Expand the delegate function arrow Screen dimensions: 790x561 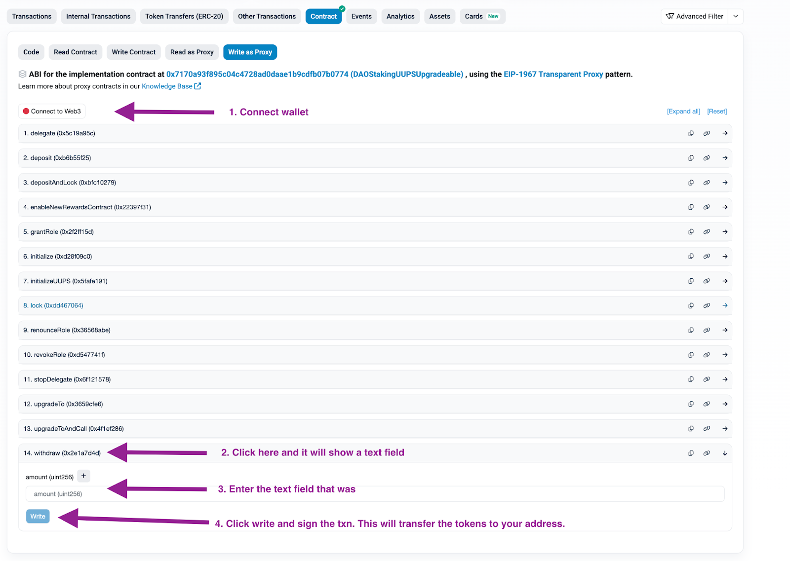(725, 133)
